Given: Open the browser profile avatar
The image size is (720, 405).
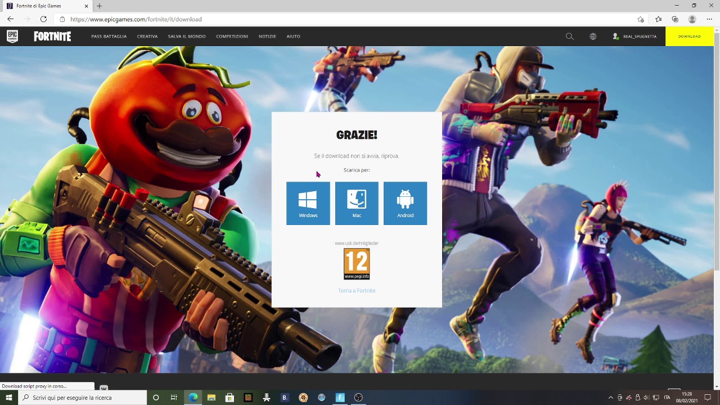Looking at the screenshot, I should [692, 19].
